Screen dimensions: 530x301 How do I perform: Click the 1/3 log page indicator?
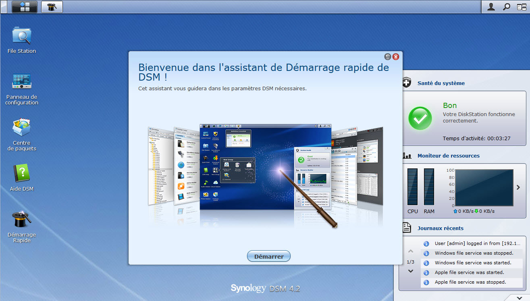coord(411,262)
